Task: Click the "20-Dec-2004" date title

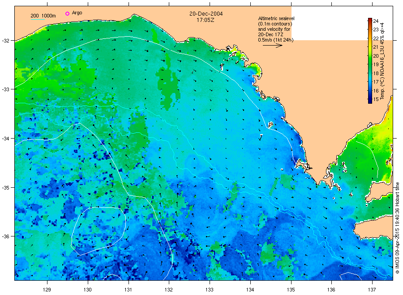Action: click(206, 13)
